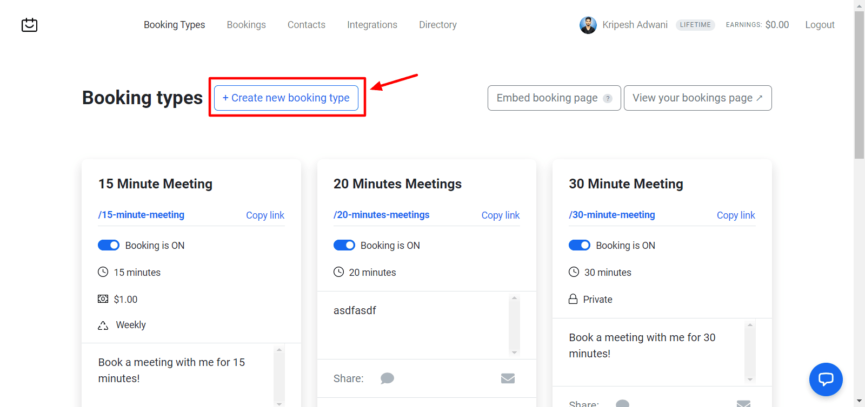Click the lock Private icon on 30 Minute Meeting
Viewport: 865px width, 407px height.
tap(573, 299)
